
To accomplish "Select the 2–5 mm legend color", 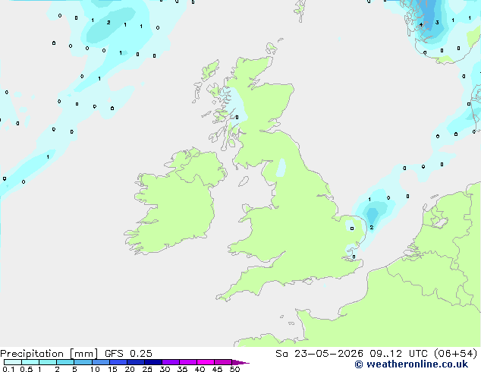I will click(65, 362).
